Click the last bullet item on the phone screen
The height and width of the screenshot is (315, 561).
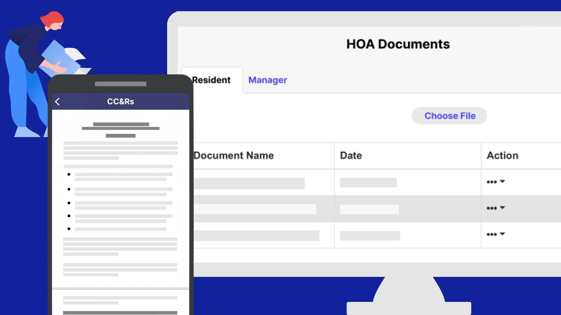click(69, 229)
